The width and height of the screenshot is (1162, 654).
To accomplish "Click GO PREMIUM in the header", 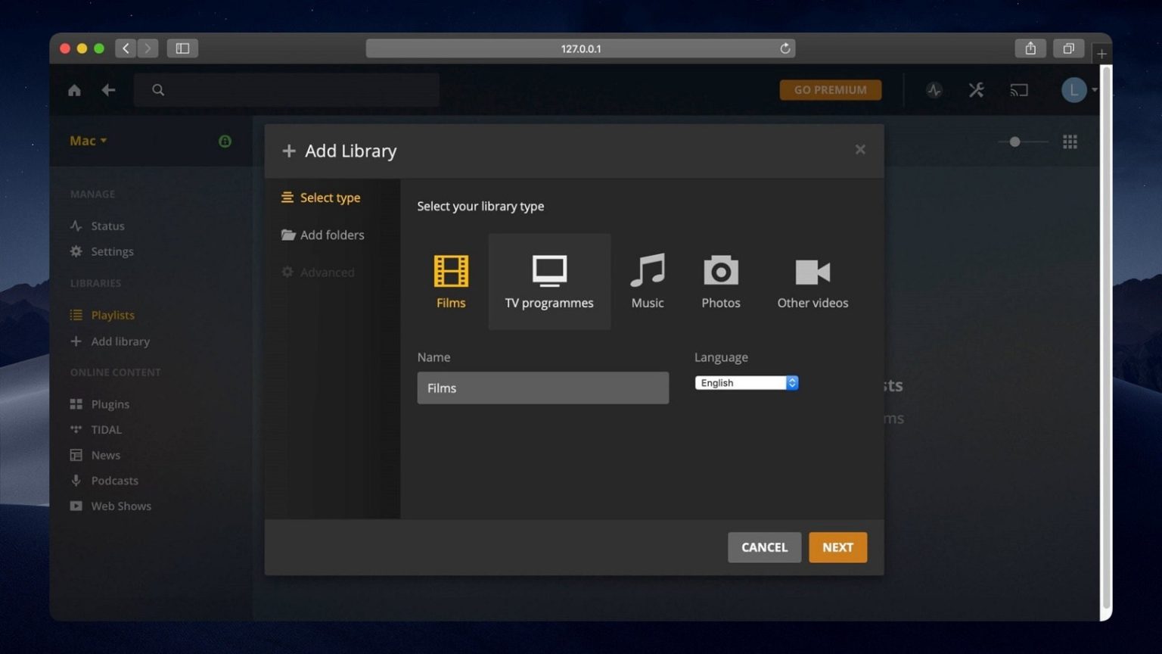I will [830, 90].
